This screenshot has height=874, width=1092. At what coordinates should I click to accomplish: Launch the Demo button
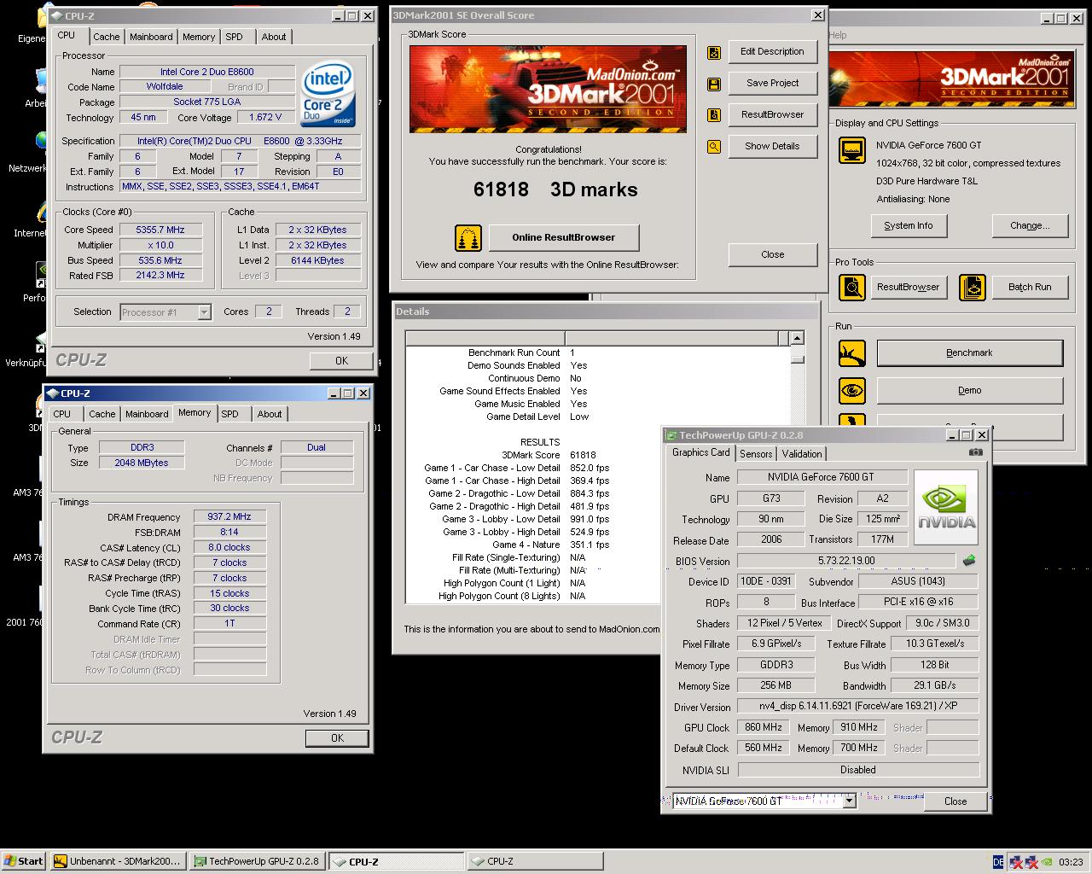(x=970, y=391)
